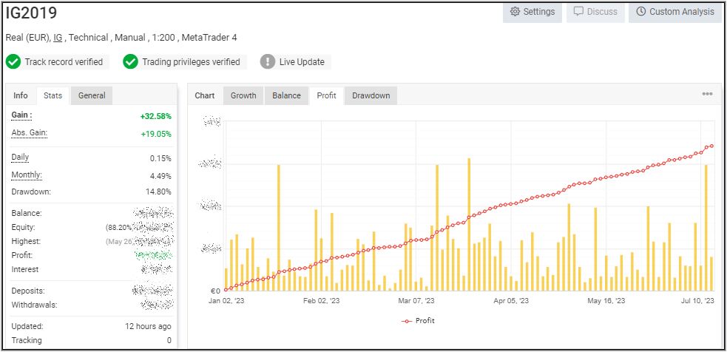Open the chart options three-dot menu

(707, 95)
